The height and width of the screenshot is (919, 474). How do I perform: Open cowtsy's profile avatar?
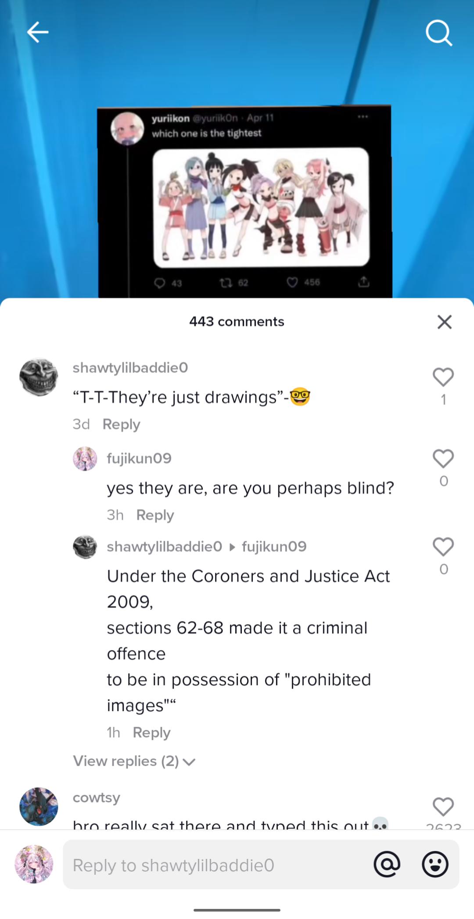[x=39, y=807]
